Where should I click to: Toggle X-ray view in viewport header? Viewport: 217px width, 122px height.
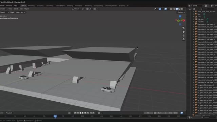pyautogui.click(x=171, y=9)
